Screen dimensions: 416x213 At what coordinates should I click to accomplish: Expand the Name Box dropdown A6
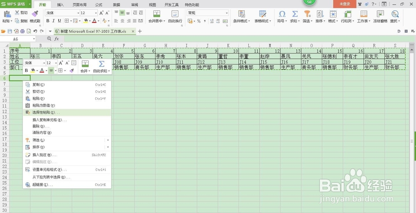point(34,39)
